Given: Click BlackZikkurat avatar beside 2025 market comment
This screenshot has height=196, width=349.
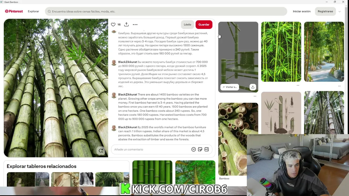Looking at the screenshot, I should (114, 128).
